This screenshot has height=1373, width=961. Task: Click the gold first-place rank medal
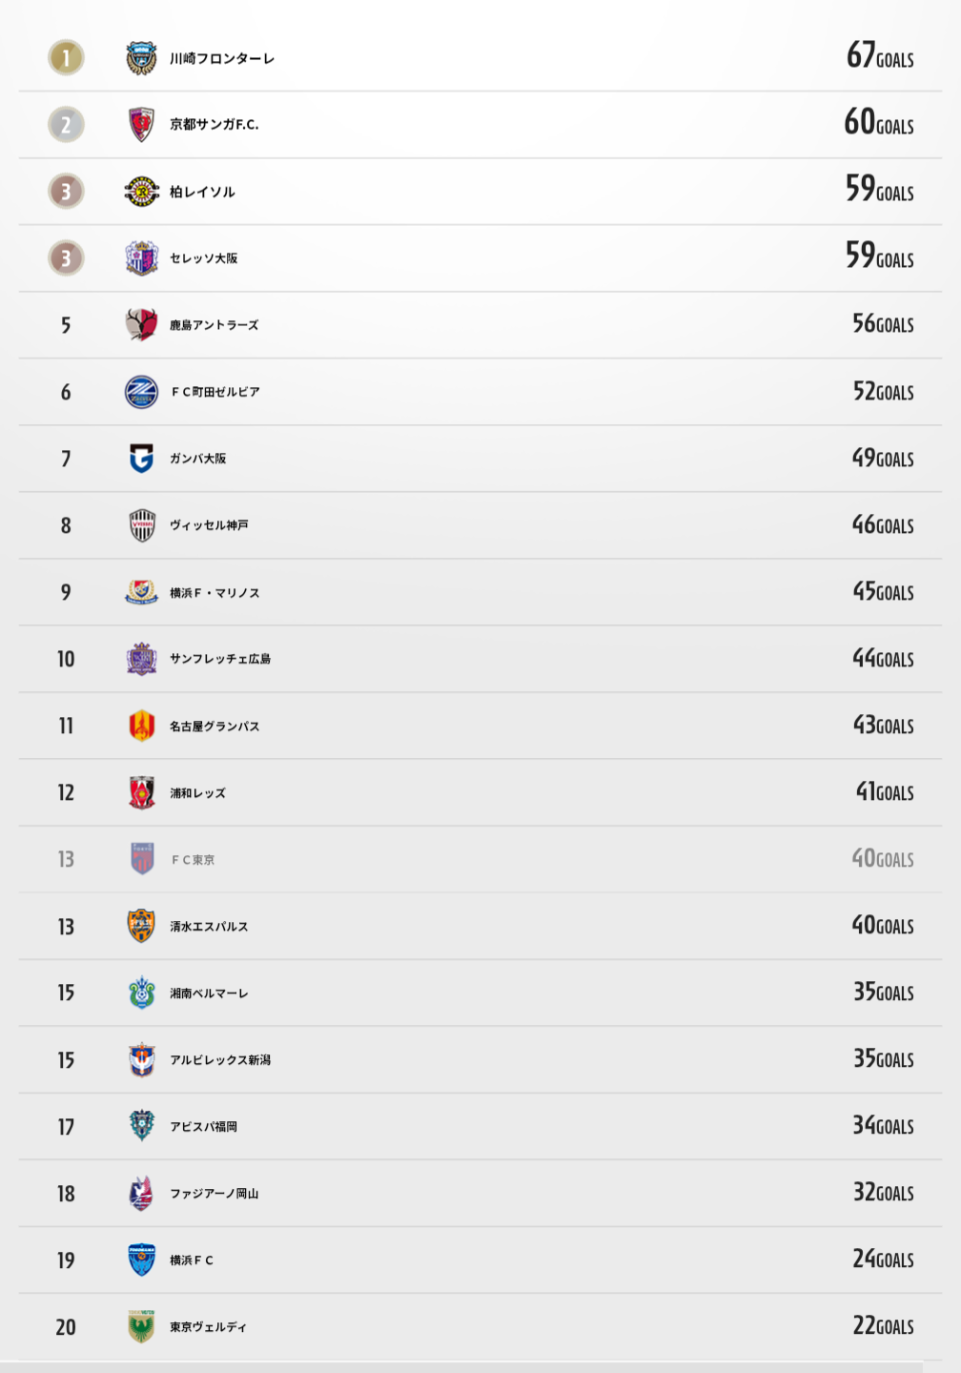66,58
